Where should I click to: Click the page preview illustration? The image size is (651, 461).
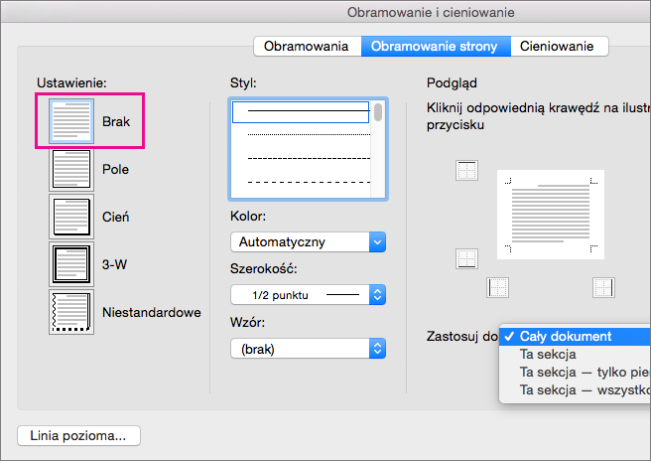tap(551, 215)
